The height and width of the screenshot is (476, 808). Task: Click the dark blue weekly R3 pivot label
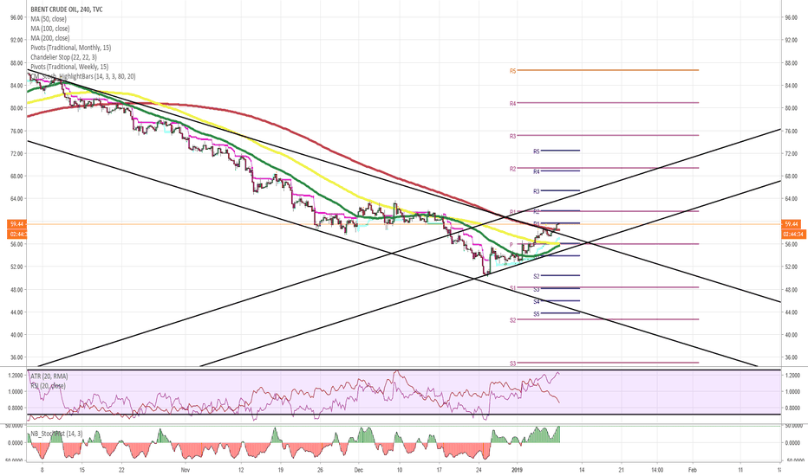coord(537,191)
